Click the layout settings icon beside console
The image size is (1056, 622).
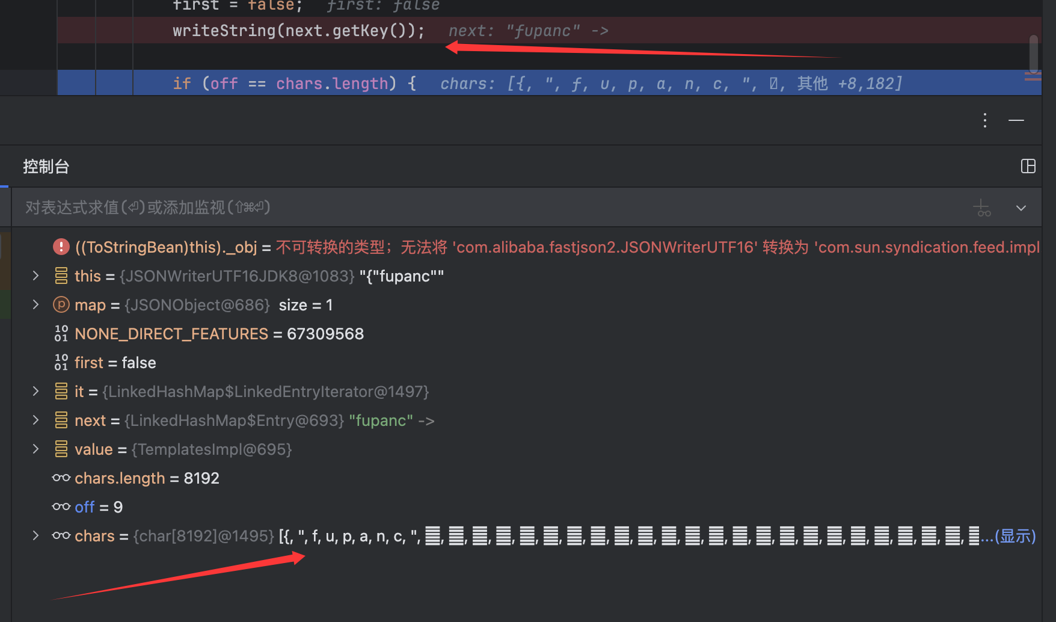point(1028,166)
